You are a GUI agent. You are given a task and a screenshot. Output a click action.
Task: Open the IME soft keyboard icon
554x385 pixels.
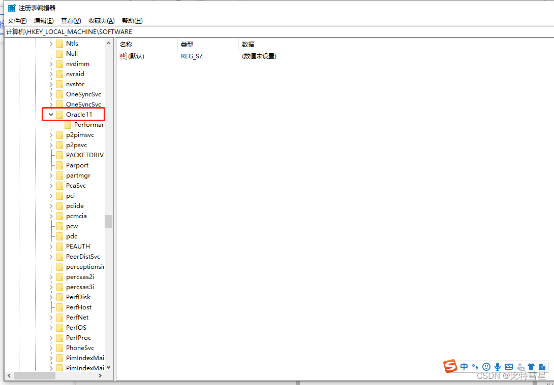(509, 367)
